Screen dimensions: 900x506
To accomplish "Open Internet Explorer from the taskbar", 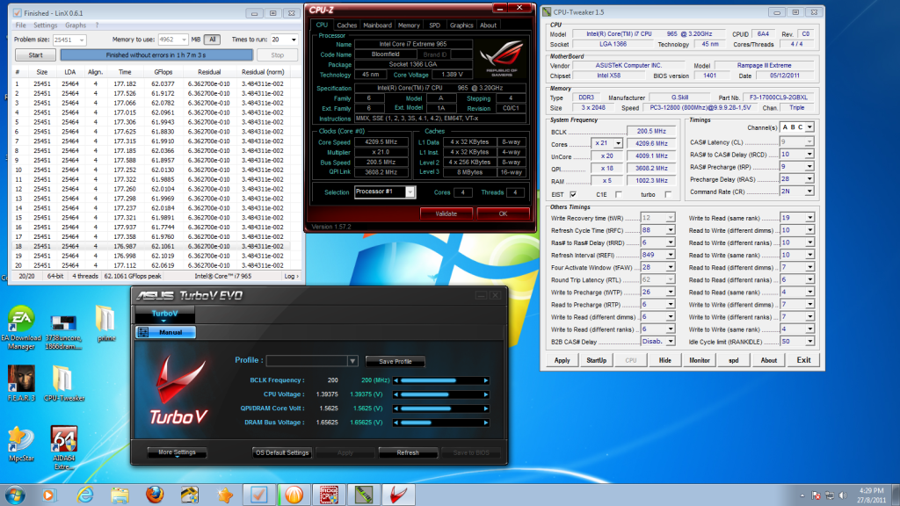I will (x=86, y=494).
